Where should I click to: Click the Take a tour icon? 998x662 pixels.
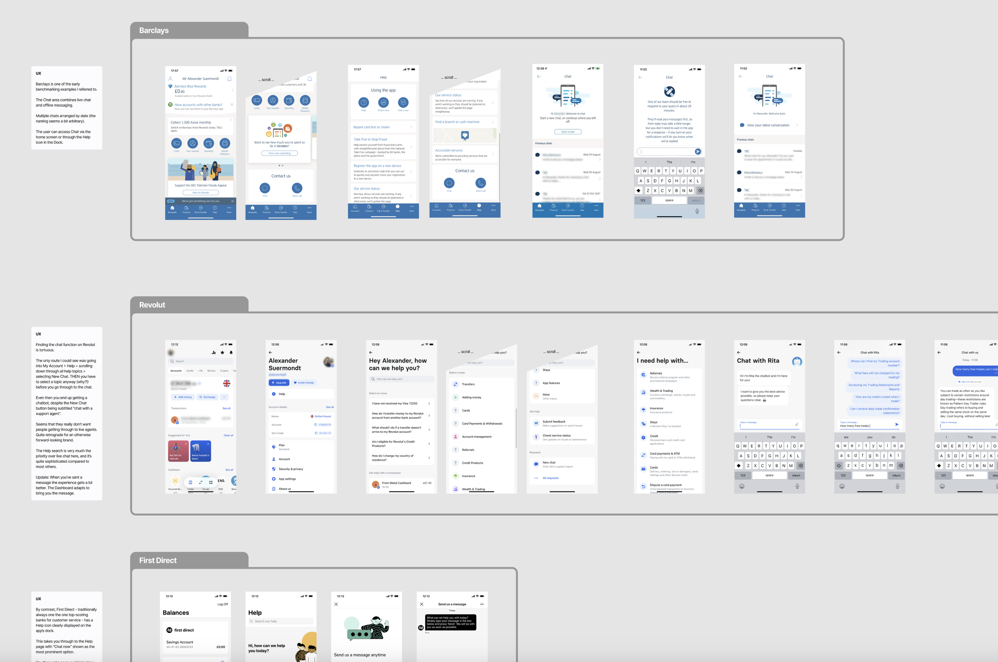click(403, 102)
